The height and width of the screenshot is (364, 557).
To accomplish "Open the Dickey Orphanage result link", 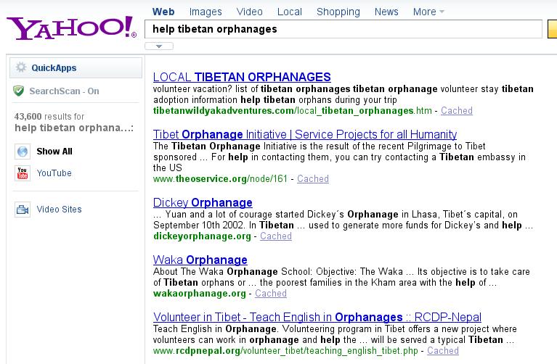I will pyautogui.click(x=203, y=202).
